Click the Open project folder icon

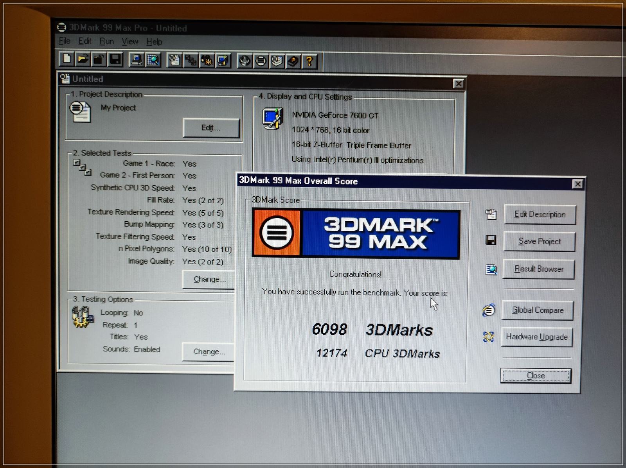pos(83,59)
